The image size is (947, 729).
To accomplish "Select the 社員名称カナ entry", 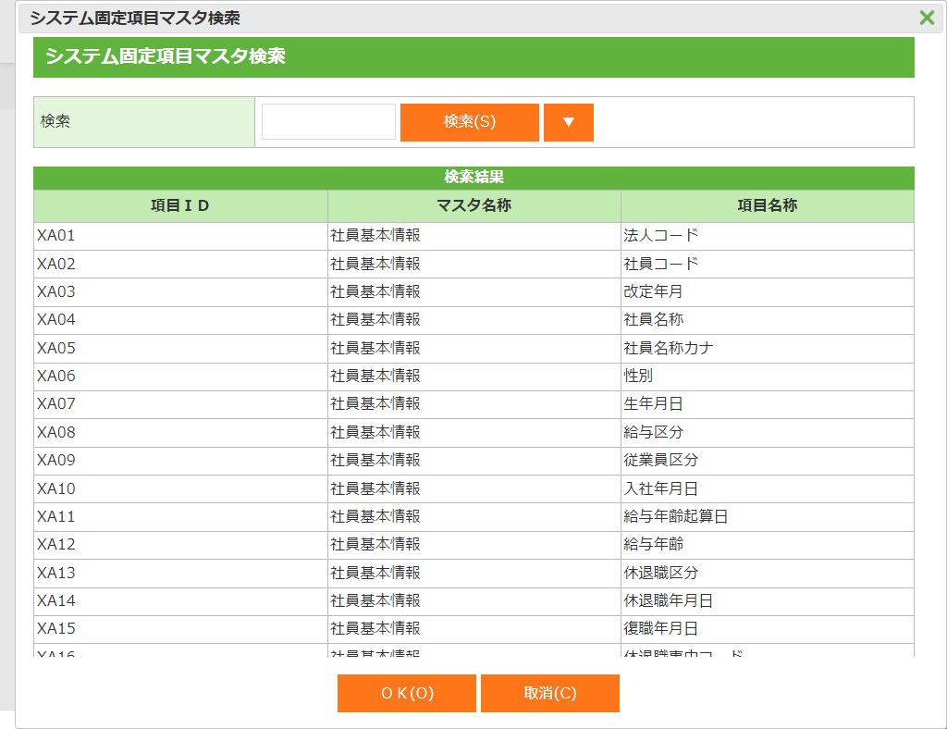I will pyautogui.click(x=668, y=349).
